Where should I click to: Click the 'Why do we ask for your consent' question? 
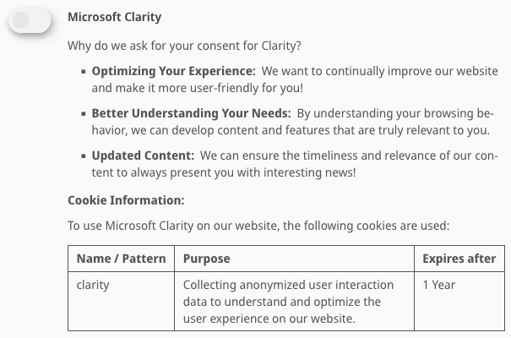click(x=184, y=45)
